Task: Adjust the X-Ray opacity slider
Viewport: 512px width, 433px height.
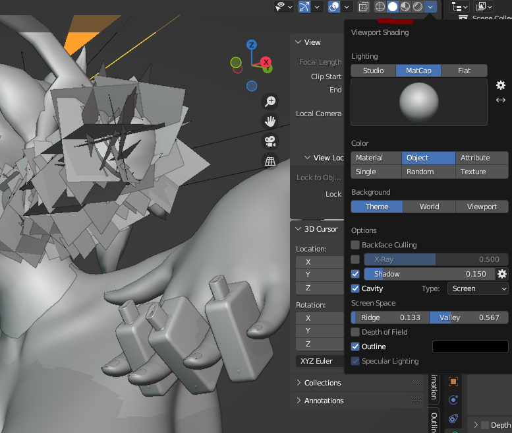Action: click(436, 259)
